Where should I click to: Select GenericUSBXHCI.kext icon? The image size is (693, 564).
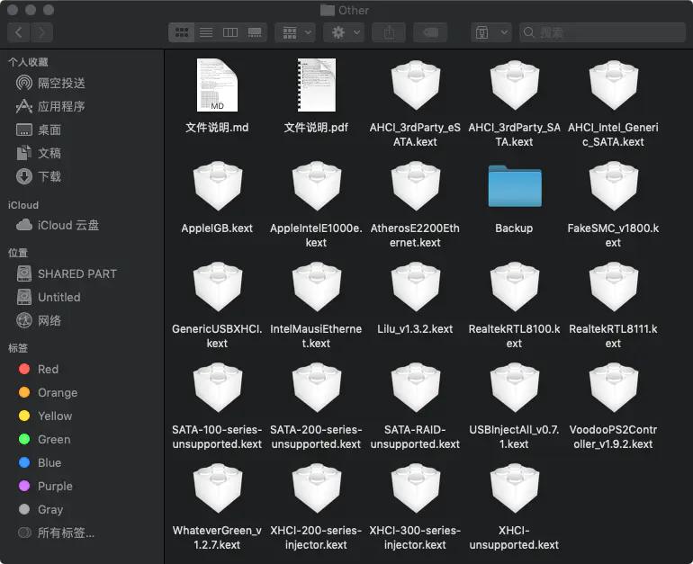(218, 287)
